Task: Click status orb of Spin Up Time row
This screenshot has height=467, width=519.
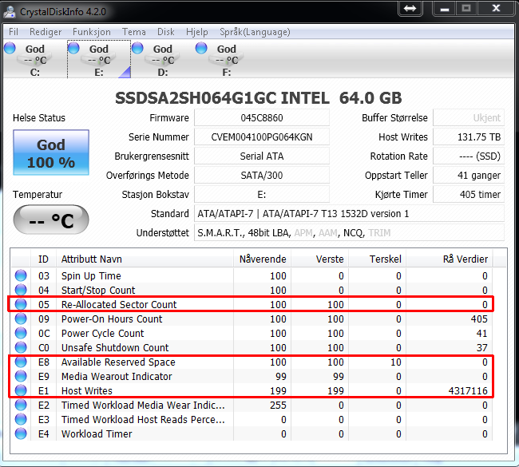Action: [x=21, y=275]
